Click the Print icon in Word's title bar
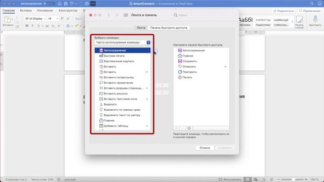The height and width of the screenshot is (182, 324). [87, 4]
